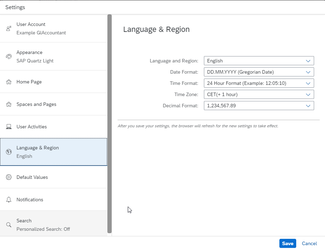This screenshot has width=325, height=249.
Task: Open the Date Format dropdown arrow
Action: tap(308, 72)
